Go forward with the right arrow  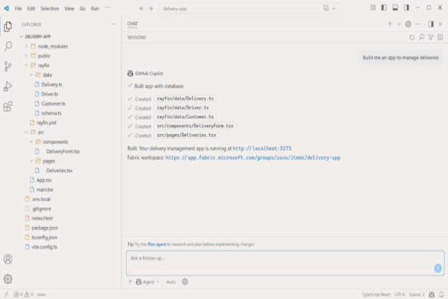[x=150, y=8]
